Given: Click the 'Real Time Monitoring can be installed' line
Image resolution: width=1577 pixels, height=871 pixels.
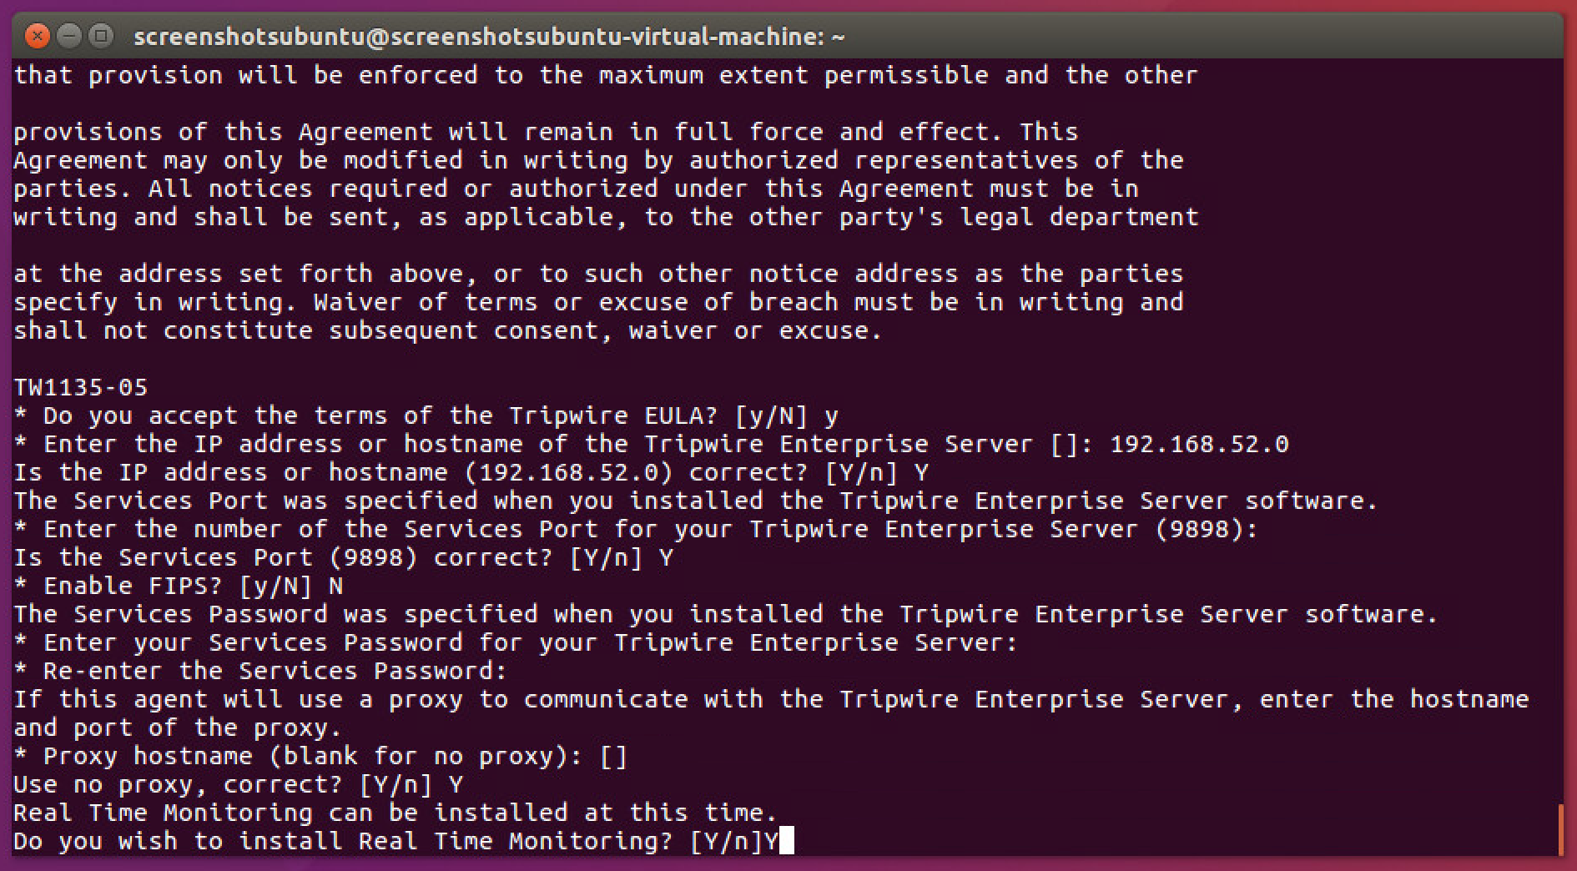Looking at the screenshot, I should click(x=396, y=813).
